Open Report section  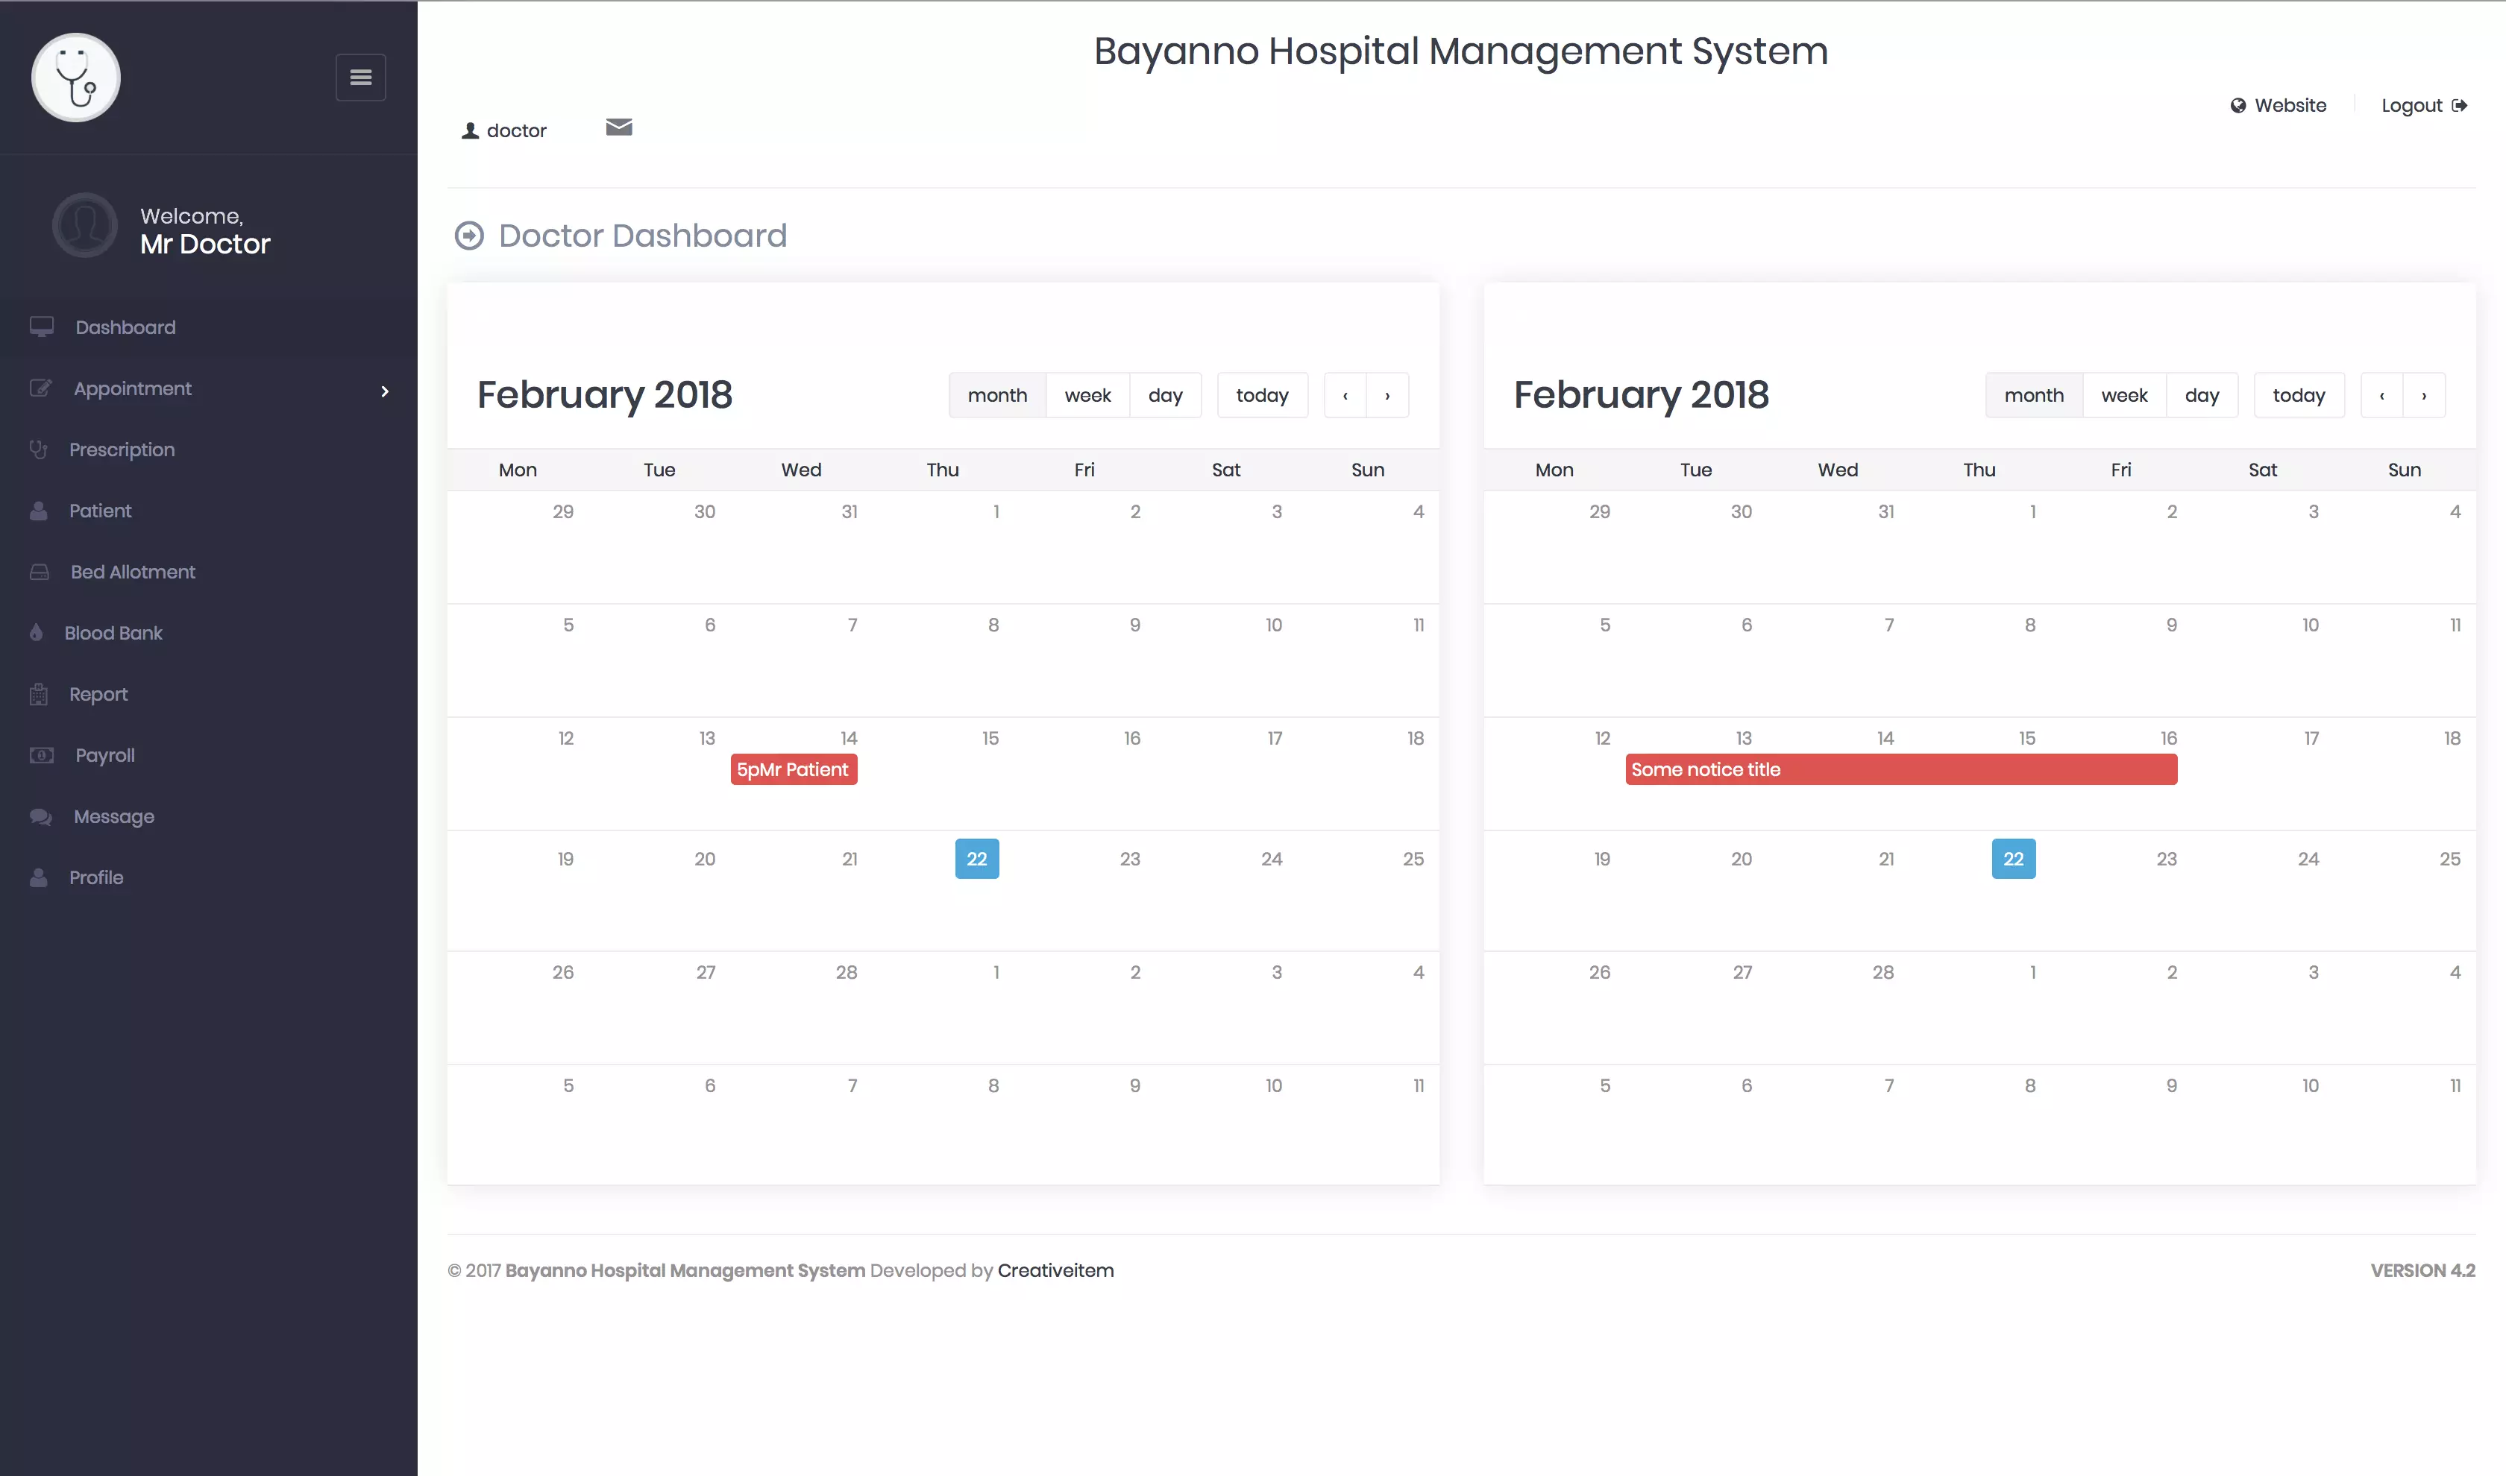tap(98, 694)
